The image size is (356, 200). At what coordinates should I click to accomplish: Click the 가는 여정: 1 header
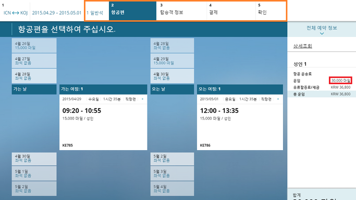pos(103,89)
